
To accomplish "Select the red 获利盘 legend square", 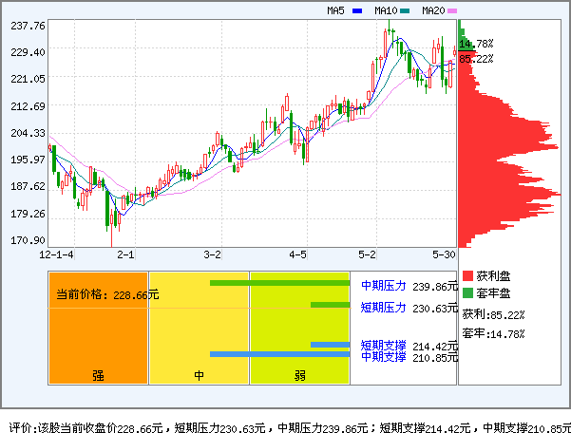I will 467,276.
